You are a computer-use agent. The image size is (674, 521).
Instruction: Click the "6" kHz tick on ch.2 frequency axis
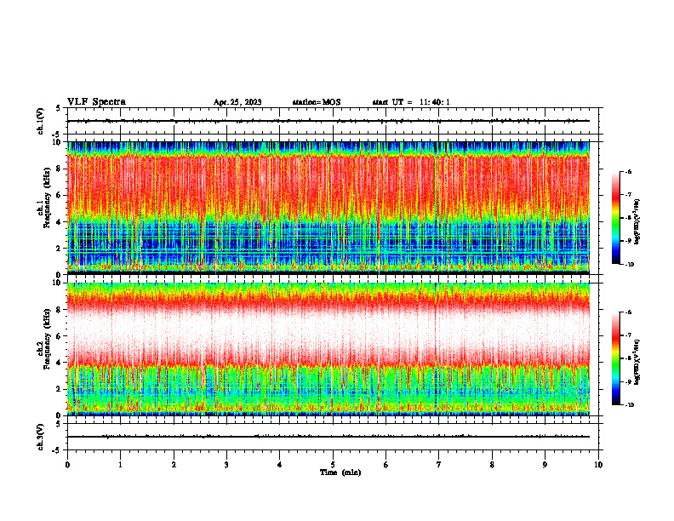click(x=60, y=336)
